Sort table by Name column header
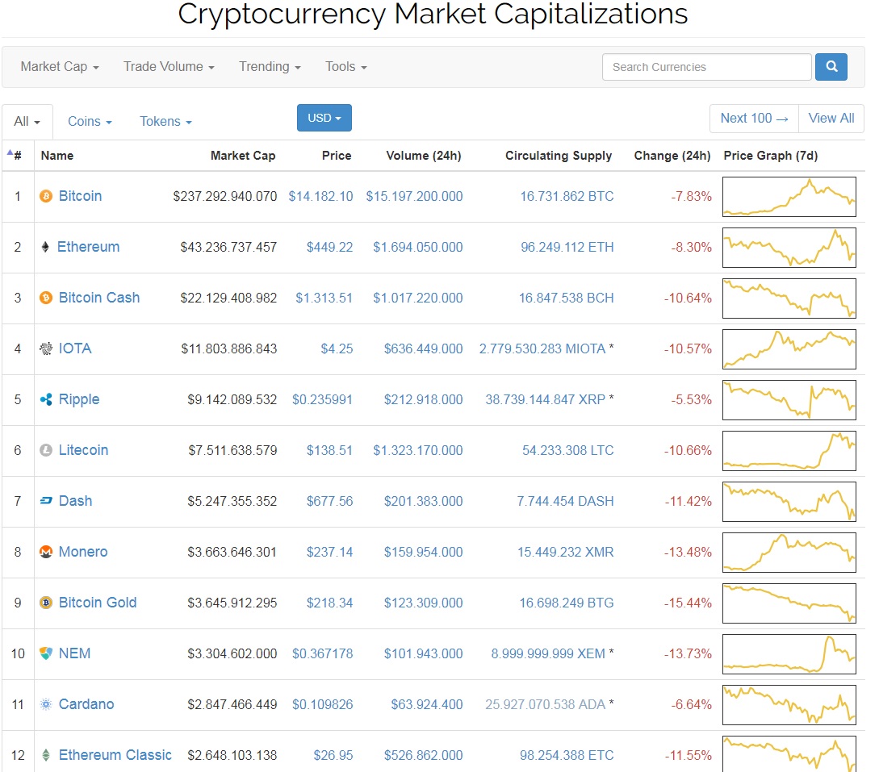Image resolution: width=879 pixels, height=772 pixels. (57, 156)
